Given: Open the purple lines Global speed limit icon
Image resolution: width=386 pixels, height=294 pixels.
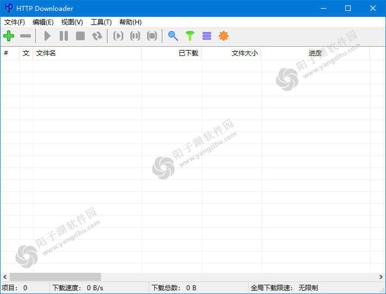Looking at the screenshot, I should (207, 36).
